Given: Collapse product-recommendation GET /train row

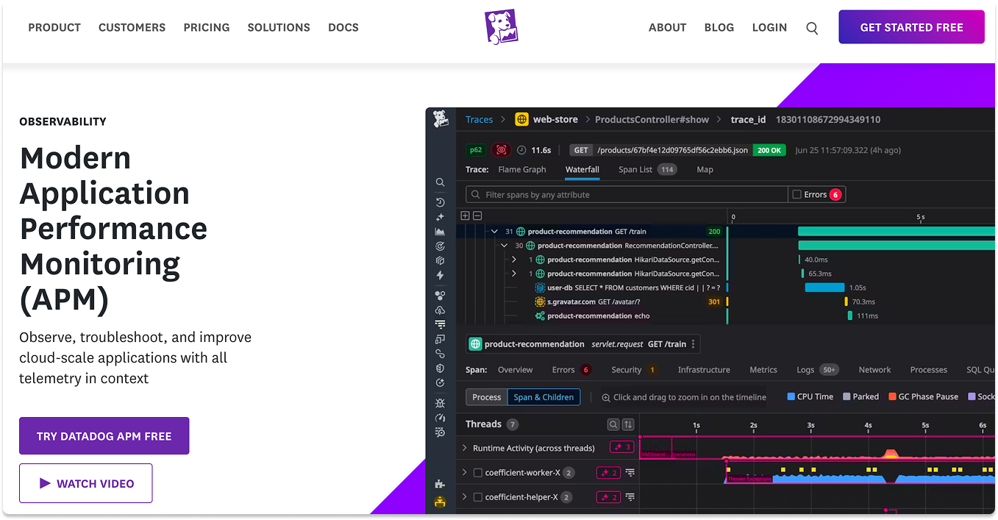Looking at the screenshot, I should (x=495, y=232).
